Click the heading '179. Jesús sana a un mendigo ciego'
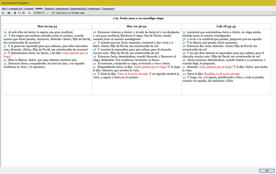Image resolution: width=276 pixels, height=174 pixels. (x=138, y=18)
